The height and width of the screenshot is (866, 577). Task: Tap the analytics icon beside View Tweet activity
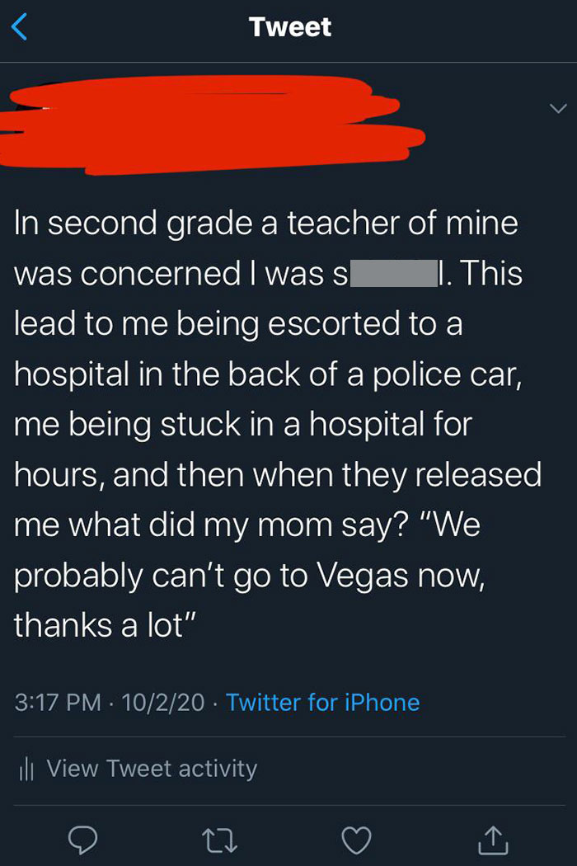point(26,768)
